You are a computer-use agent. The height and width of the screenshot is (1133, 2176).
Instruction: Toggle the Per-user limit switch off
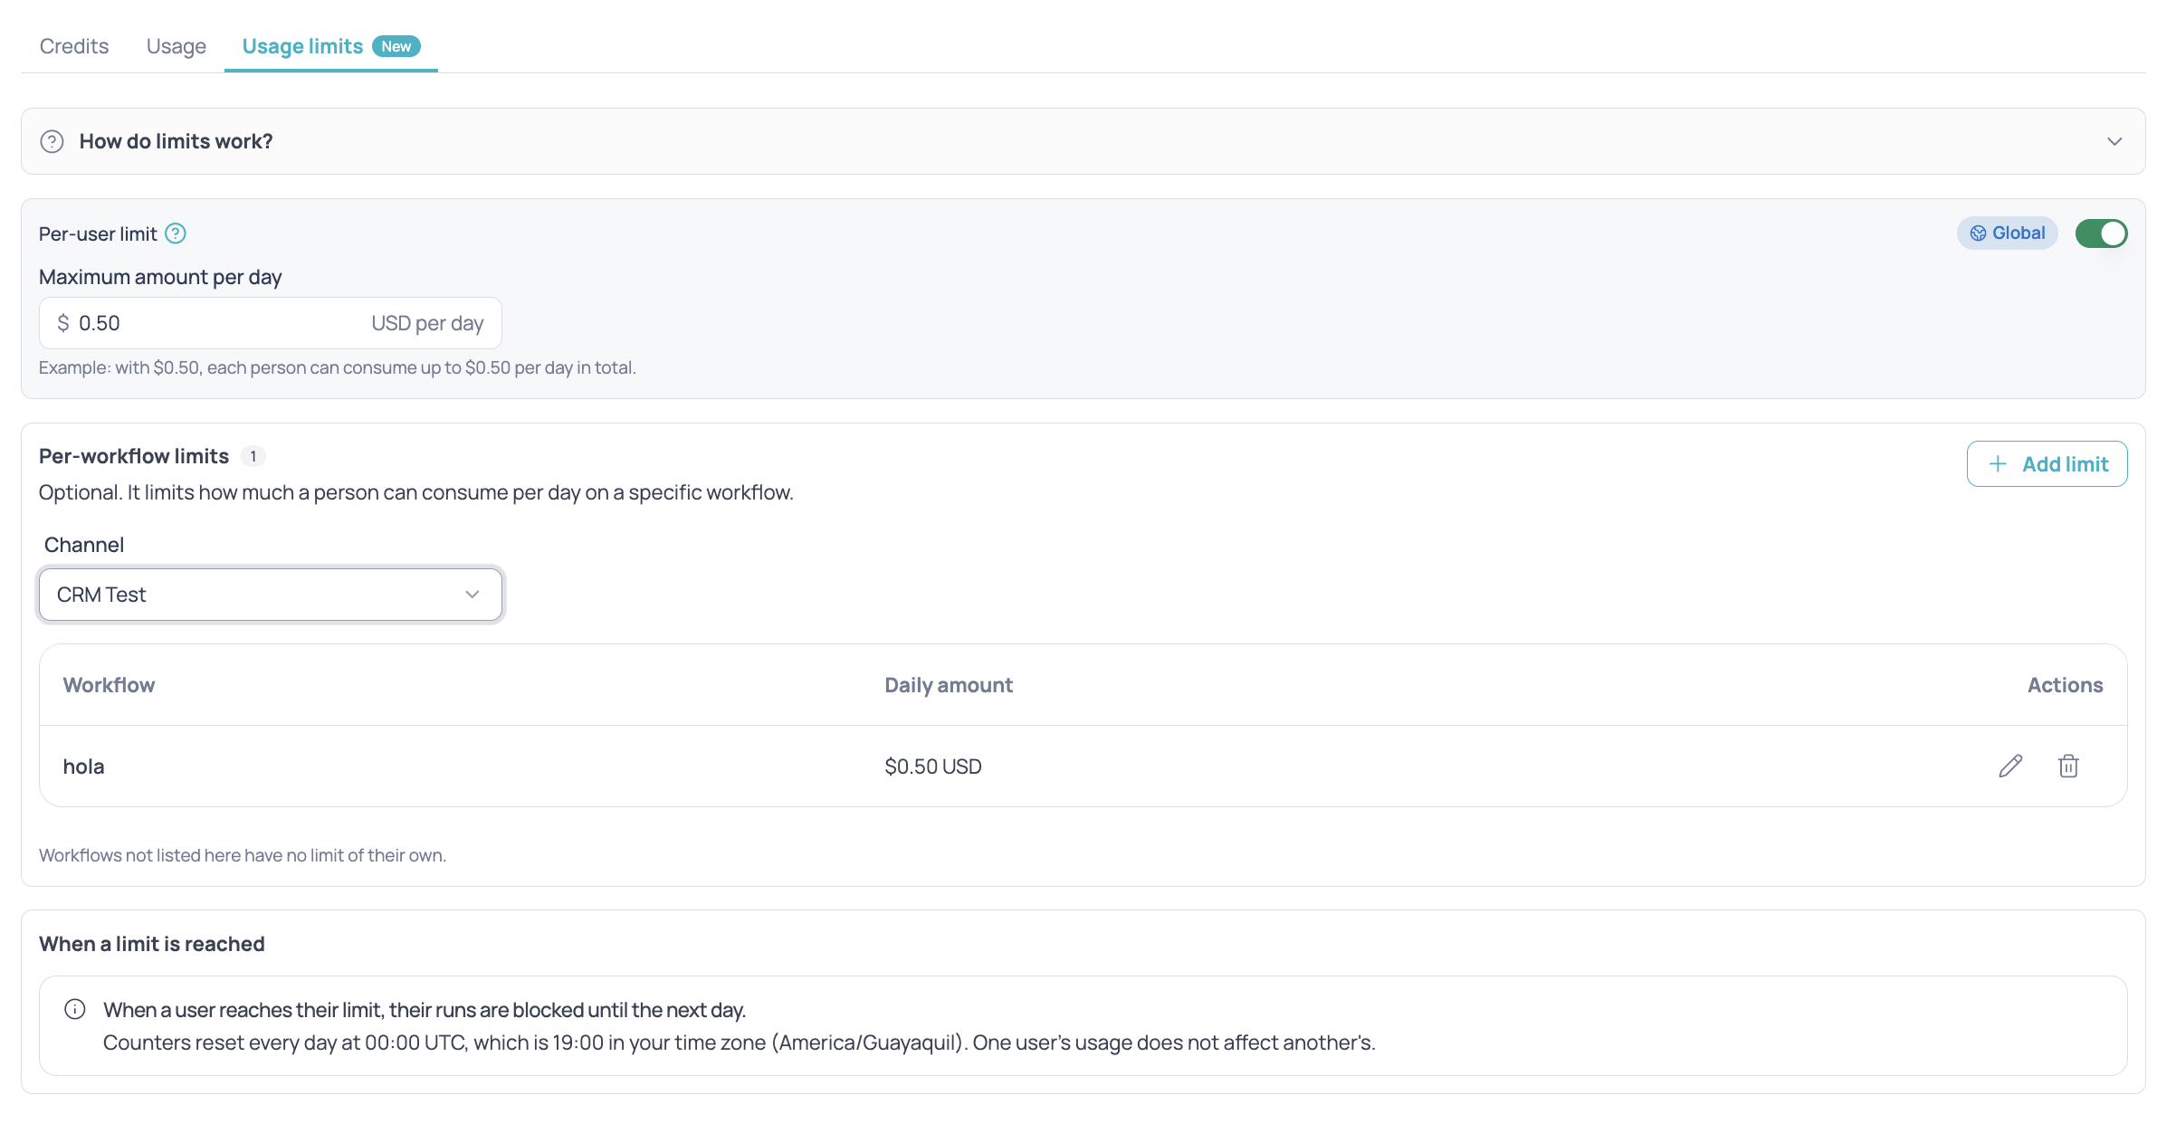pos(2102,233)
